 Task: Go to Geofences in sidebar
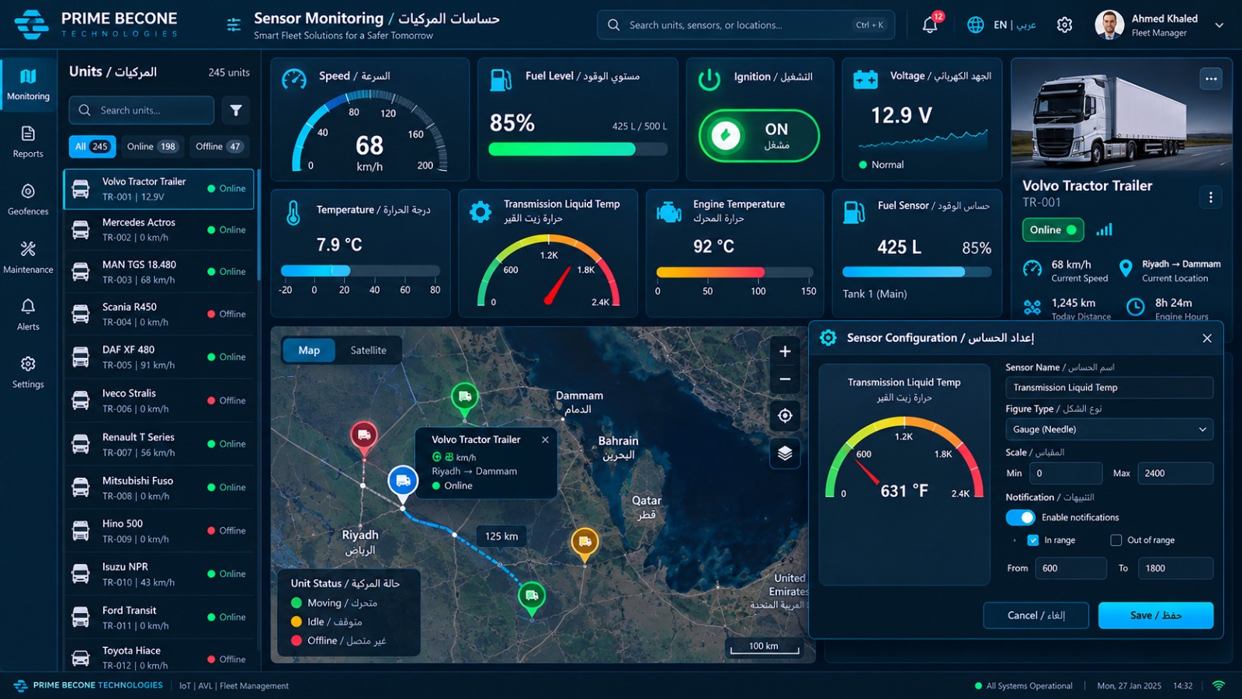(28, 199)
